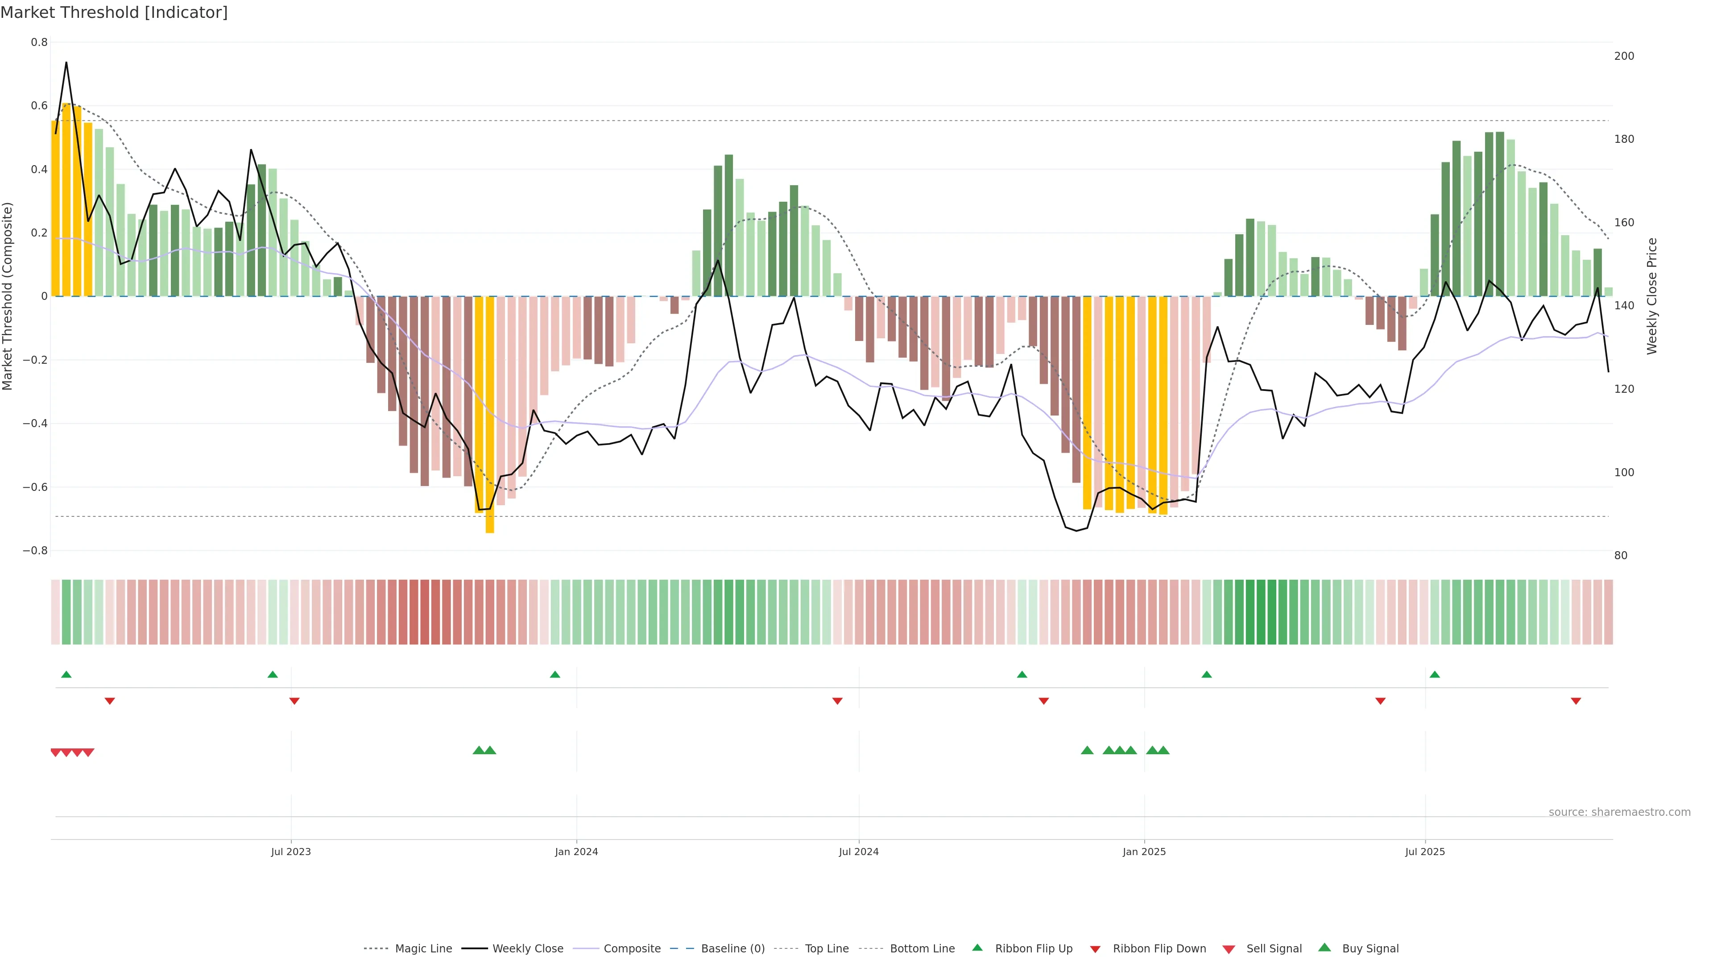Click the Market Threshold [Indicator] title
1713x964 pixels.
[x=114, y=12]
